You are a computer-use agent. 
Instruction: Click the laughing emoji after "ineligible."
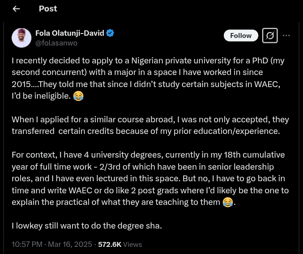point(78,96)
